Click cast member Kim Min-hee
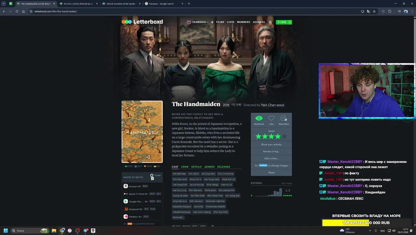The image size is (416, 235). (179, 174)
